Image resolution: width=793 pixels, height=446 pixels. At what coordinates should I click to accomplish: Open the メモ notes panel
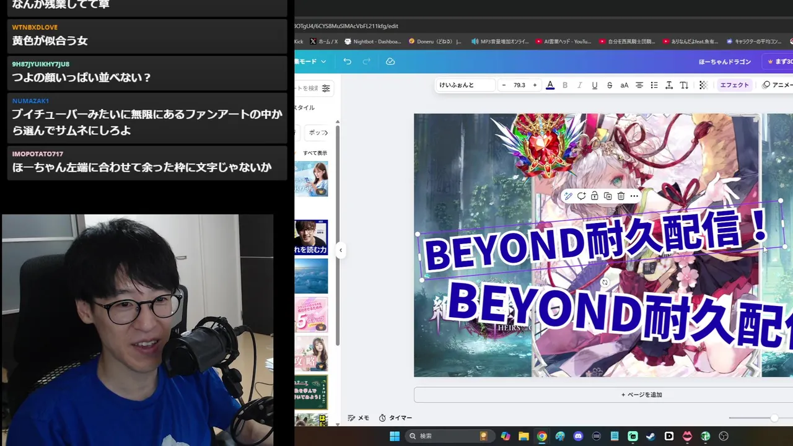point(359,418)
